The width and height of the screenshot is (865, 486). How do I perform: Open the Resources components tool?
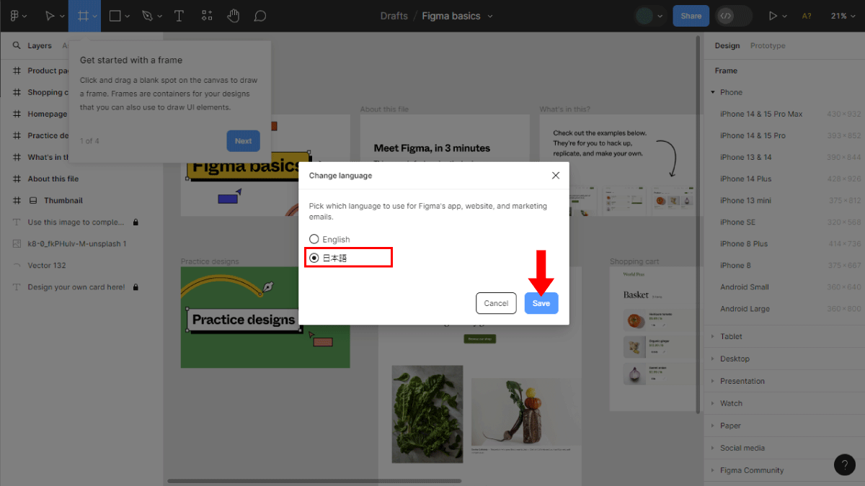(x=207, y=16)
